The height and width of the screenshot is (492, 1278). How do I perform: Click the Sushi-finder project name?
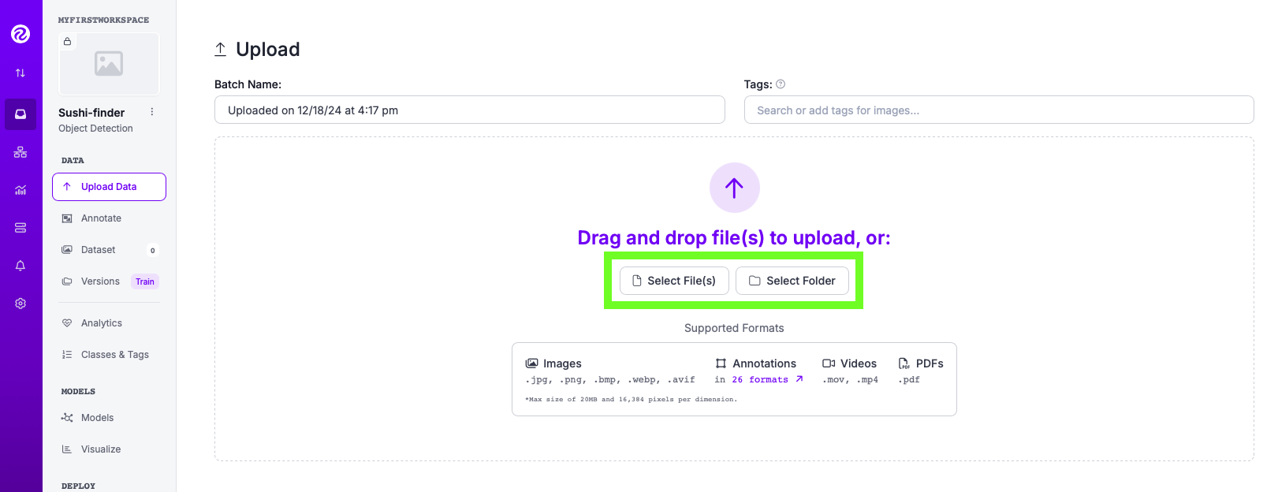click(x=91, y=113)
